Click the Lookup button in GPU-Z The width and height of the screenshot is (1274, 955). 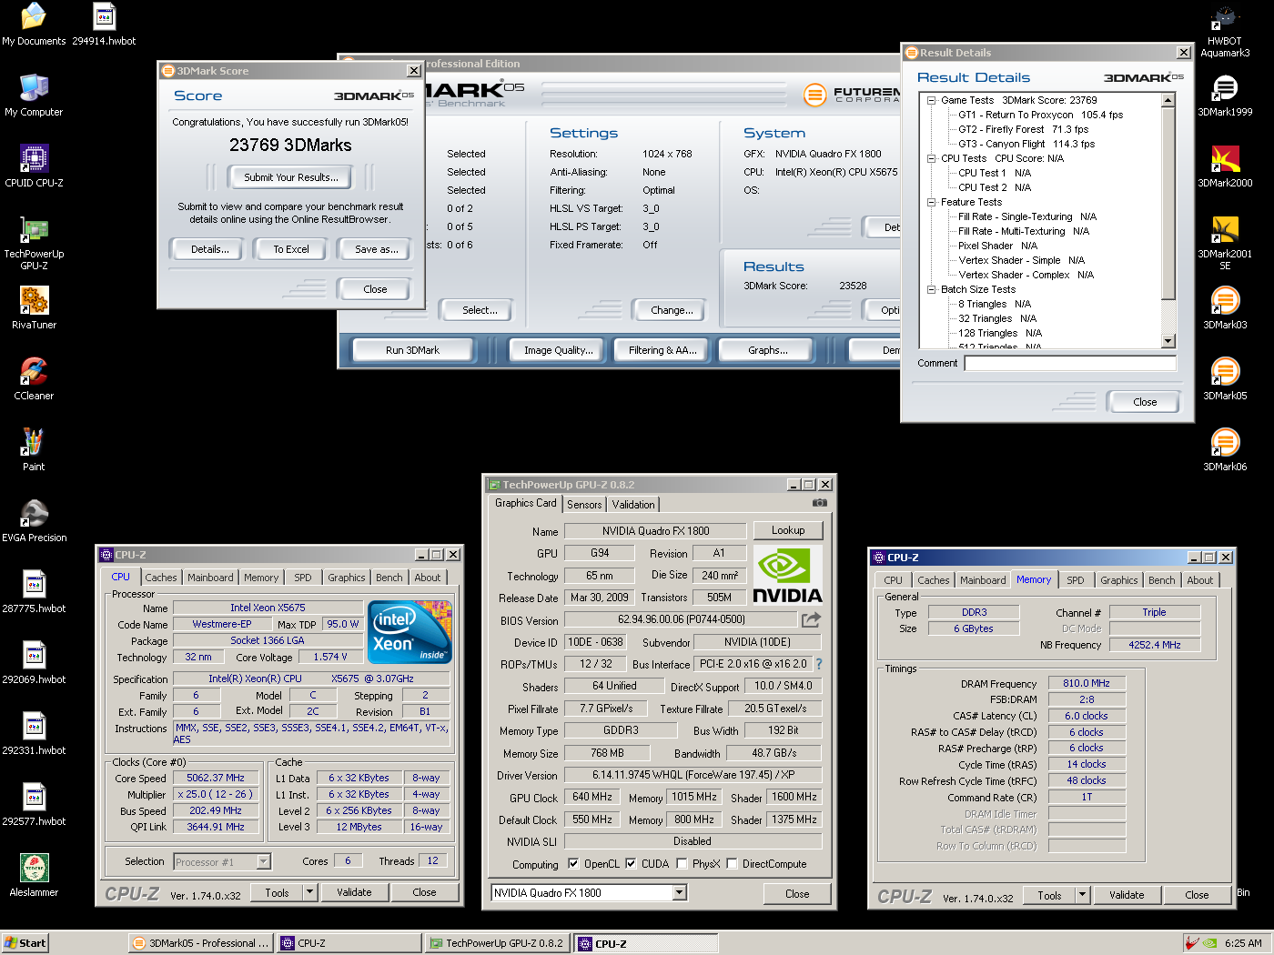point(788,530)
